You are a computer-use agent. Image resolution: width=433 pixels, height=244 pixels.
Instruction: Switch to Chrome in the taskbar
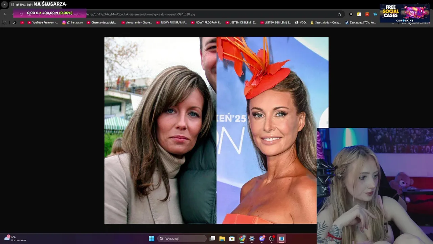(242, 239)
